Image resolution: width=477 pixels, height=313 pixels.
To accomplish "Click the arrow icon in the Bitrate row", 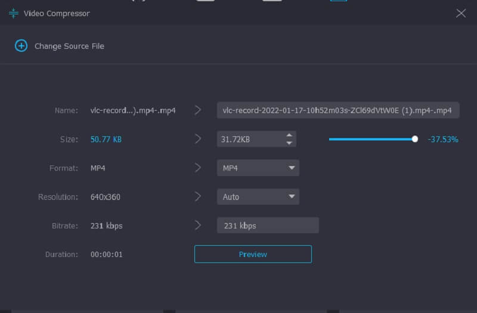I will click(x=198, y=225).
